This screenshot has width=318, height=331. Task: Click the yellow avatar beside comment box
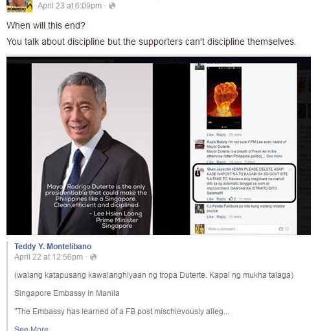pyautogui.click(x=199, y=229)
